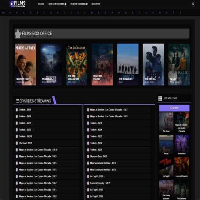Open Peninsula movie poster
Screen dimensions: 200x200
[x=51, y=65]
